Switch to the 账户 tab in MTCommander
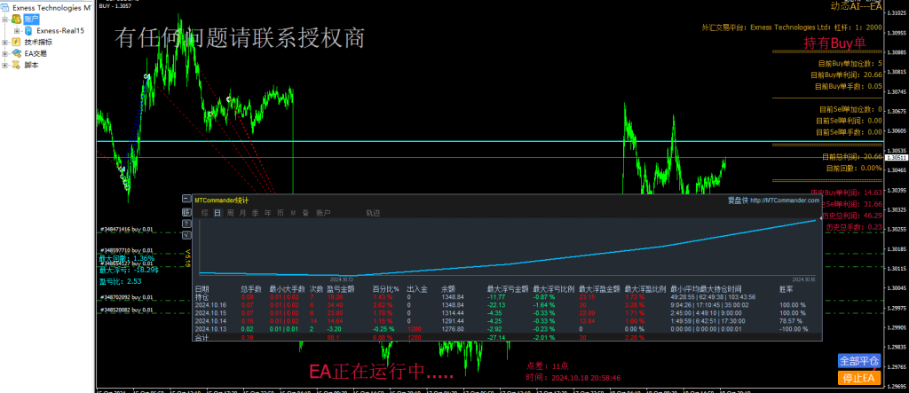 coord(323,213)
